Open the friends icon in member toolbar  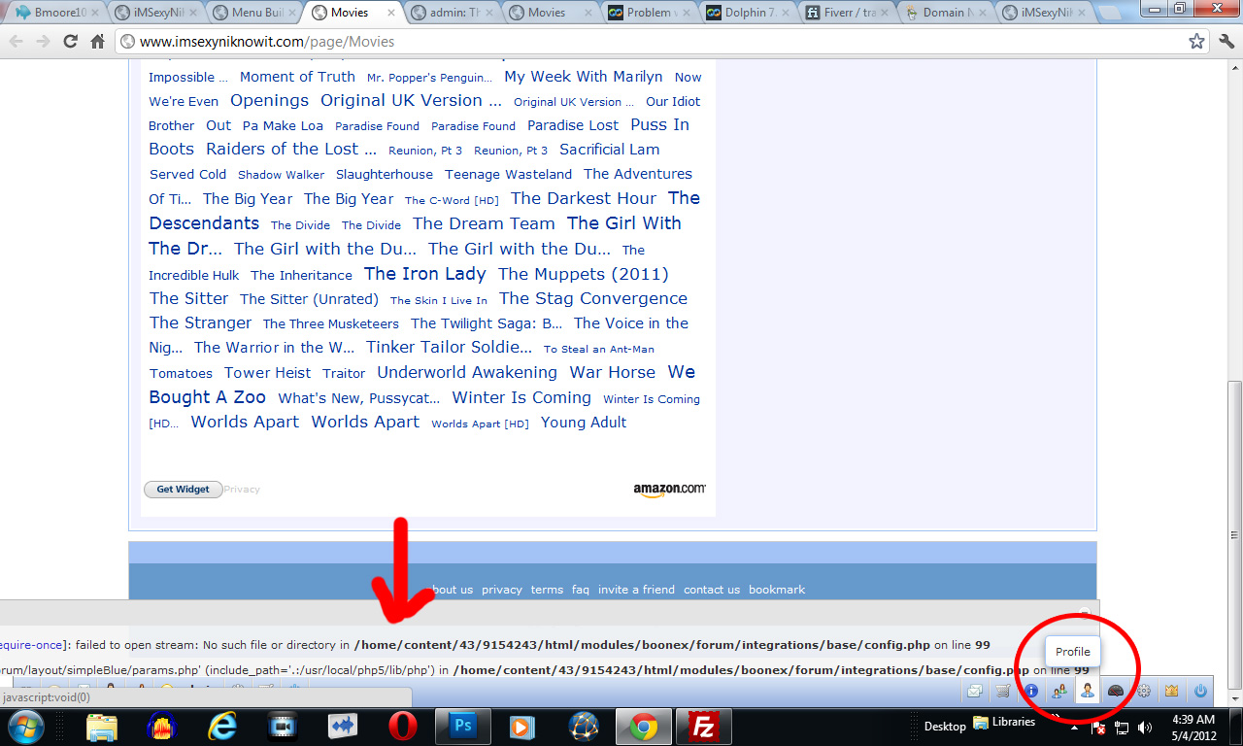pos(1059,691)
